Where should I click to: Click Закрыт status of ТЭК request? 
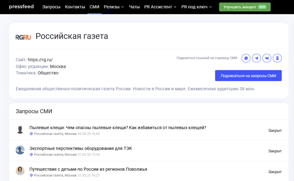tap(275, 151)
